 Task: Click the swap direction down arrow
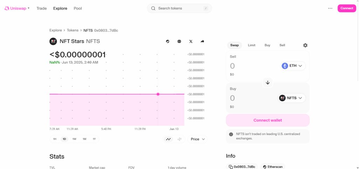pyautogui.click(x=267, y=82)
